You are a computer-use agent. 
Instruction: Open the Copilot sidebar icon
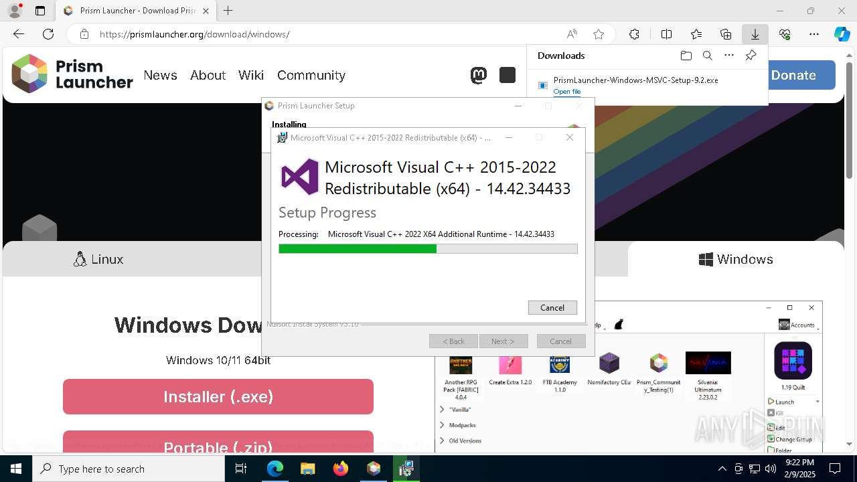(842, 34)
